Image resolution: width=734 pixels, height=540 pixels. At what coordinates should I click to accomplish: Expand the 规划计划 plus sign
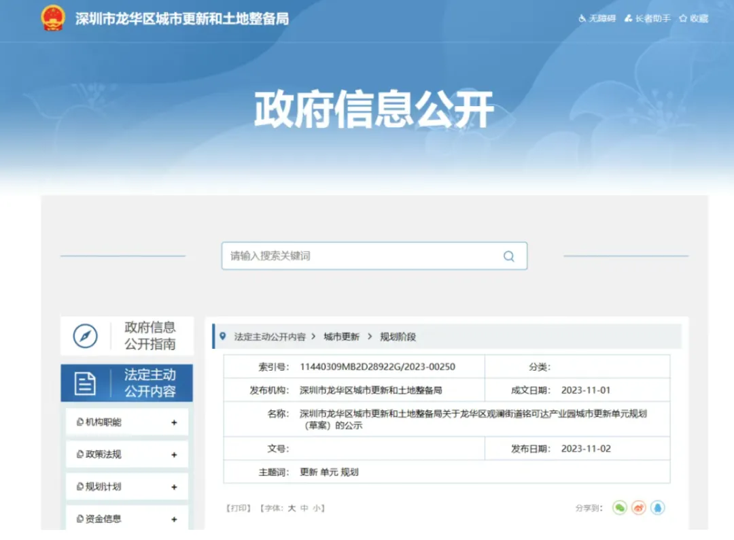[x=174, y=487]
